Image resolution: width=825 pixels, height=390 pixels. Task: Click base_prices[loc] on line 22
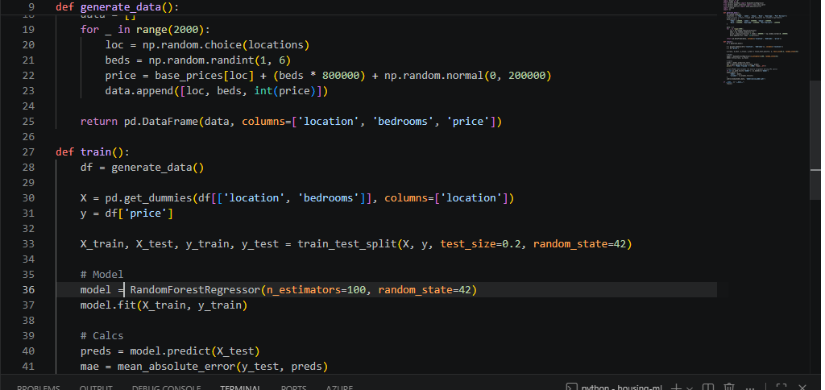[204, 76]
